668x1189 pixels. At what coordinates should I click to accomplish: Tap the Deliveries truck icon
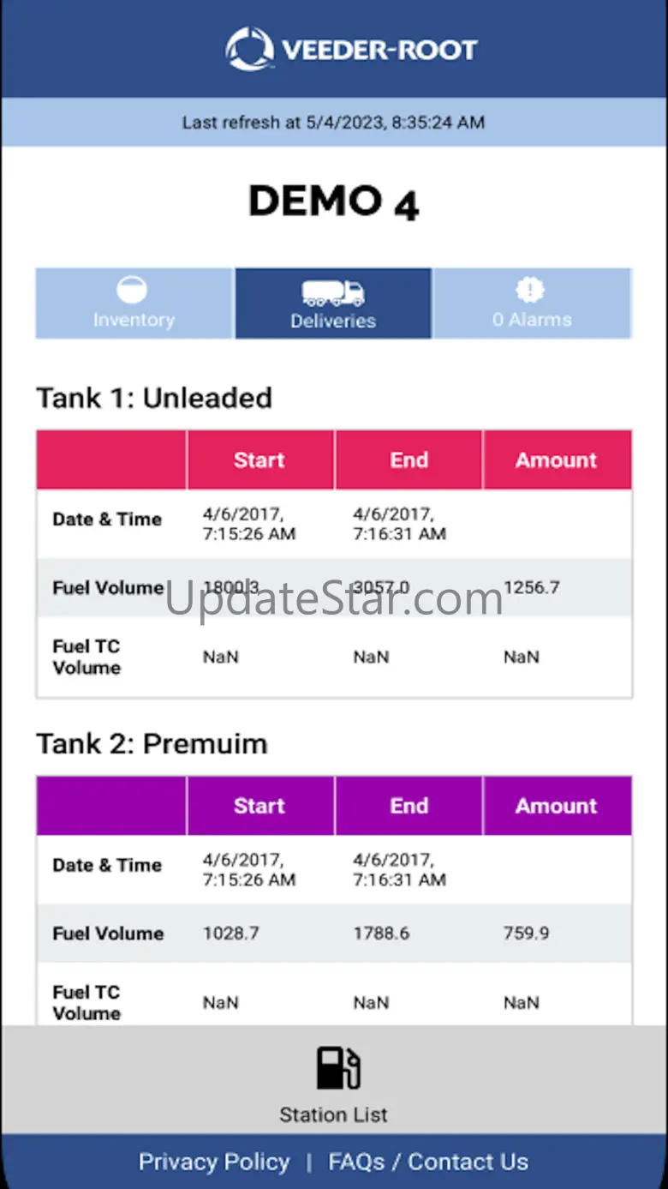tap(333, 293)
